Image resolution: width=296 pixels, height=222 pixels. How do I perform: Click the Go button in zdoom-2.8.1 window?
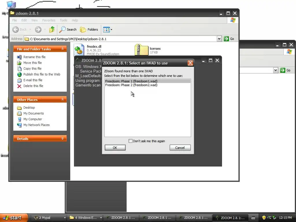(x=229, y=39)
